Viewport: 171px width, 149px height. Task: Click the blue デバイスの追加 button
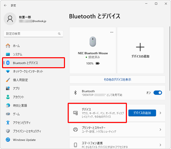(142, 113)
